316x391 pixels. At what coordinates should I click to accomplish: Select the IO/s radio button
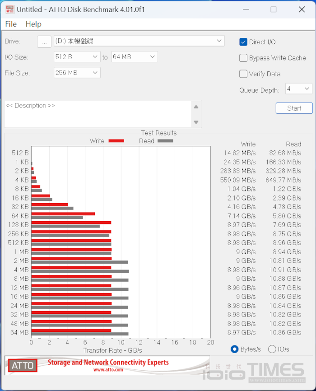(x=272, y=349)
